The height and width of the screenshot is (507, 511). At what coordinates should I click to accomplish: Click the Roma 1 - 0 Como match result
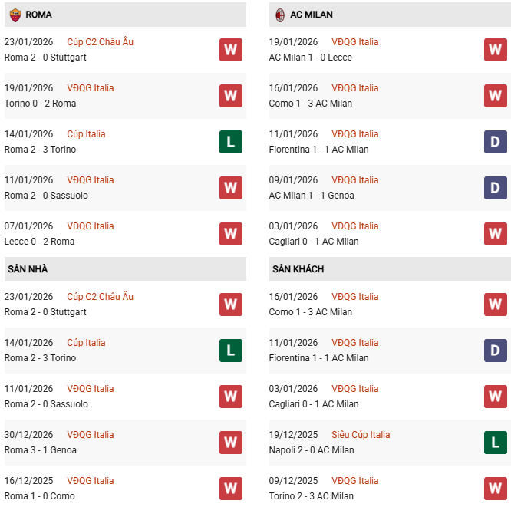tap(40, 496)
